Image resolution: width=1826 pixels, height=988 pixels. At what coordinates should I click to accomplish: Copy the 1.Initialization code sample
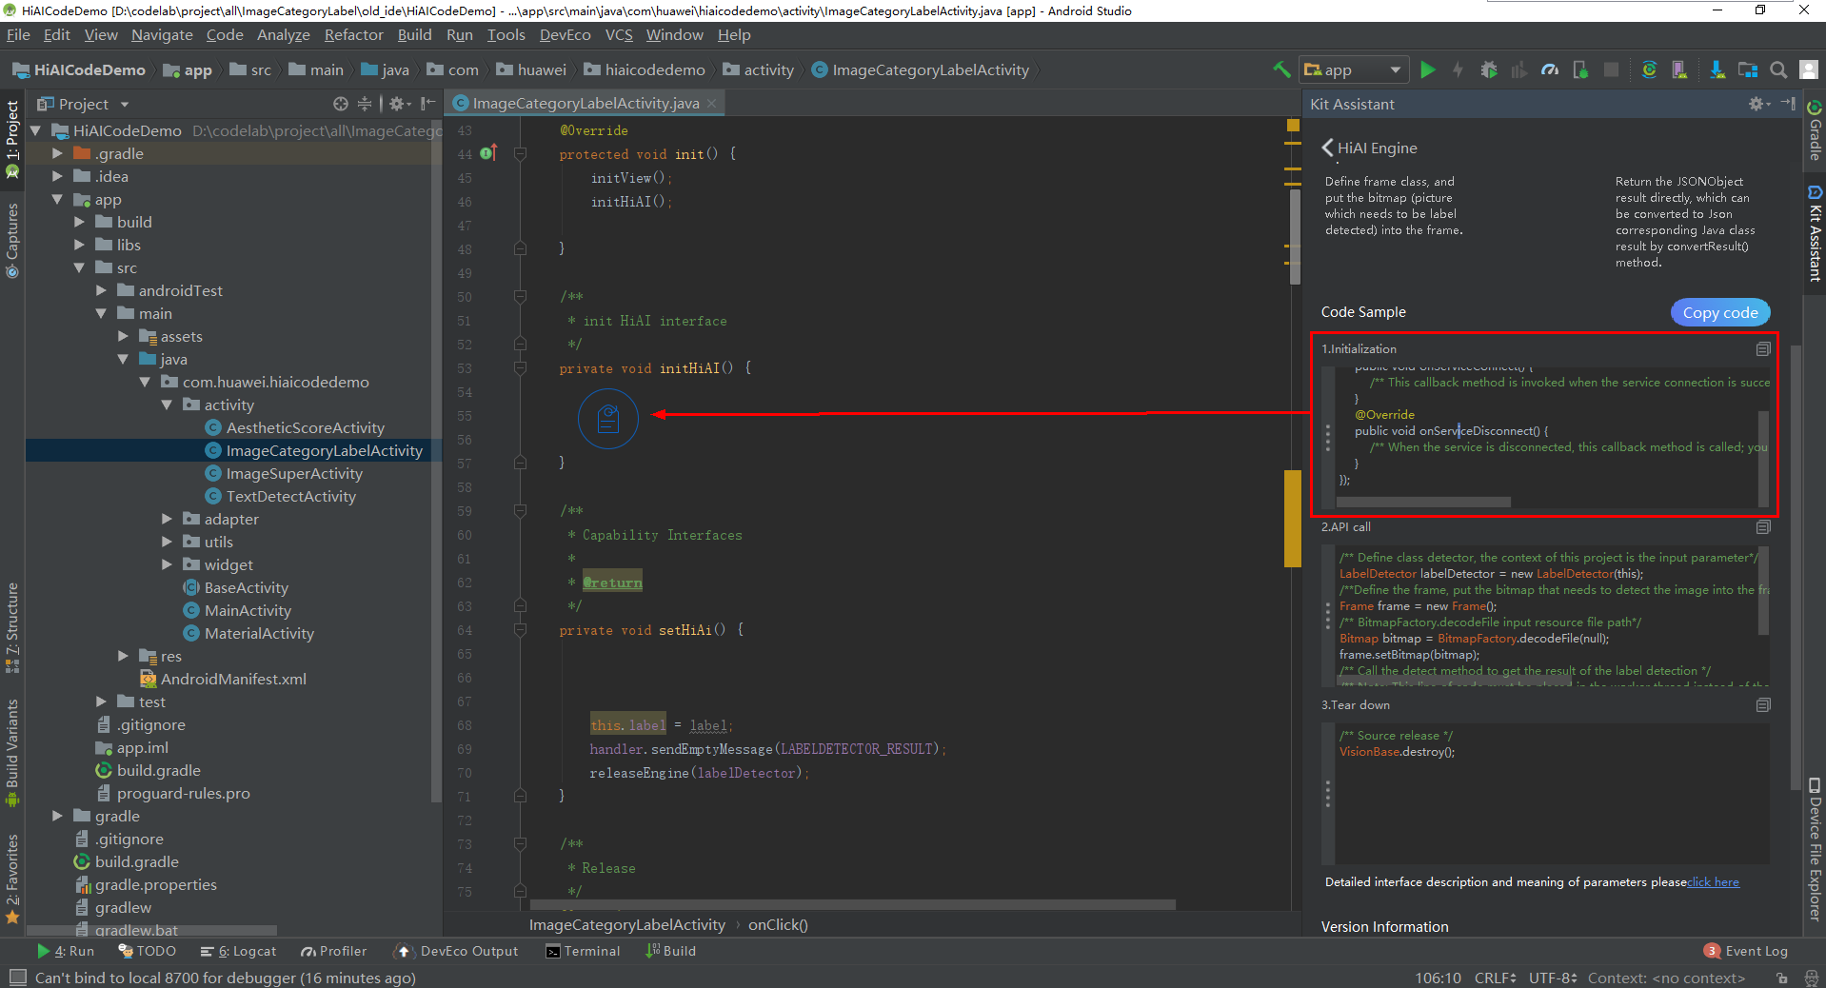coord(1762,349)
